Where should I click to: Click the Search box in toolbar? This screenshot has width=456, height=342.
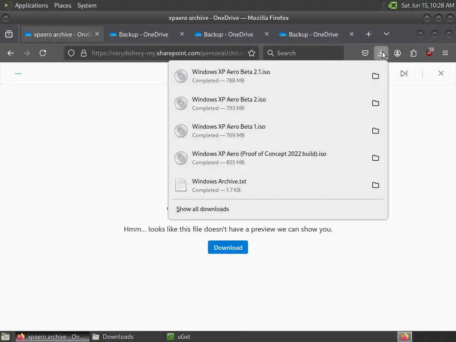click(304, 53)
